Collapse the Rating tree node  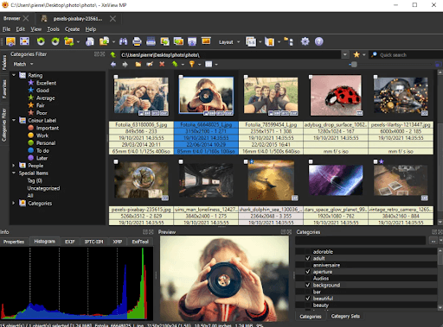[x=14, y=75]
